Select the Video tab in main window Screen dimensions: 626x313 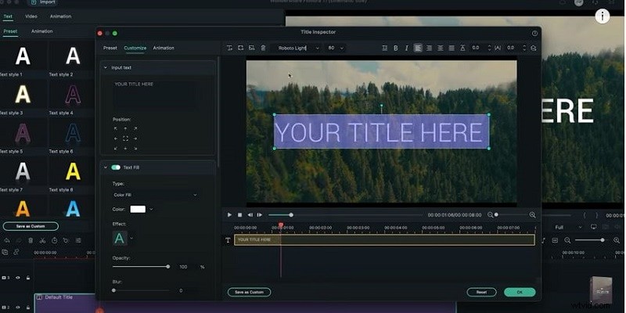pyautogui.click(x=31, y=16)
